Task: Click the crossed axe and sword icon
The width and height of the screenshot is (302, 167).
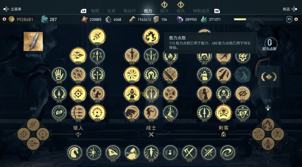Action: [189, 153]
